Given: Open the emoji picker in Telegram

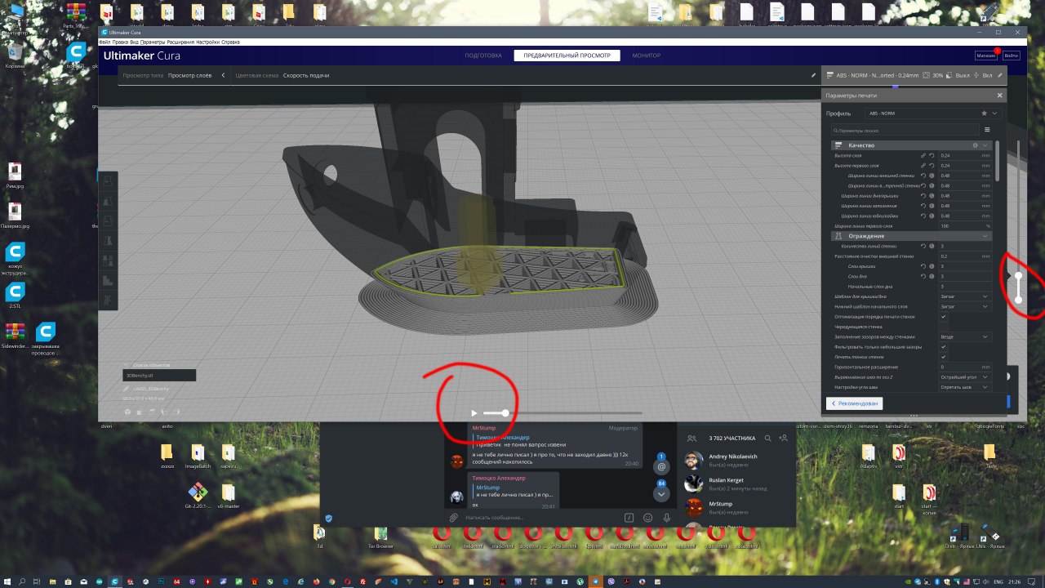Looking at the screenshot, I should point(648,518).
